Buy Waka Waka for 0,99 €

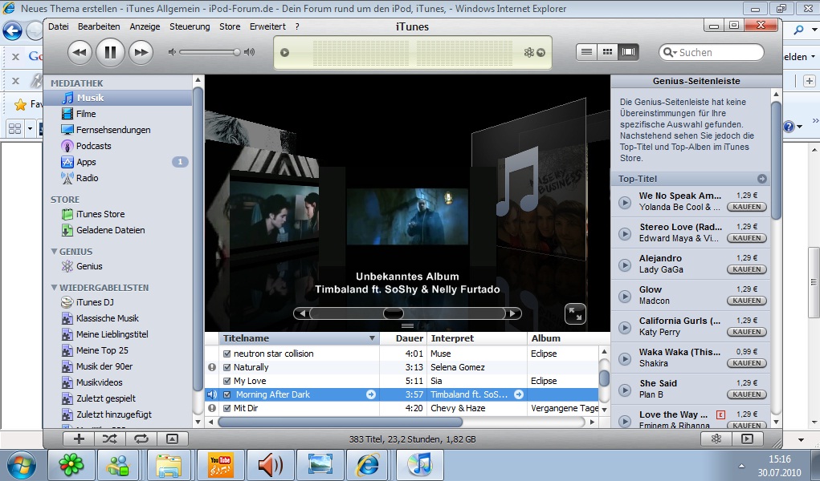pyautogui.click(x=747, y=363)
